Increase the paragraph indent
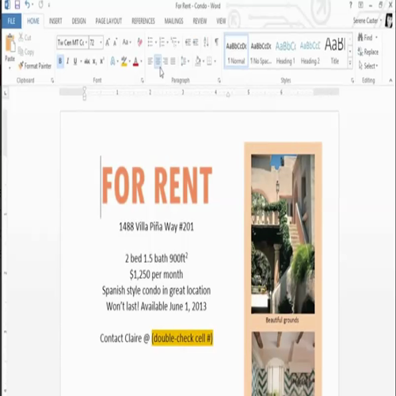Viewport: 396px width, 396px height. pyautogui.click(x=196, y=42)
